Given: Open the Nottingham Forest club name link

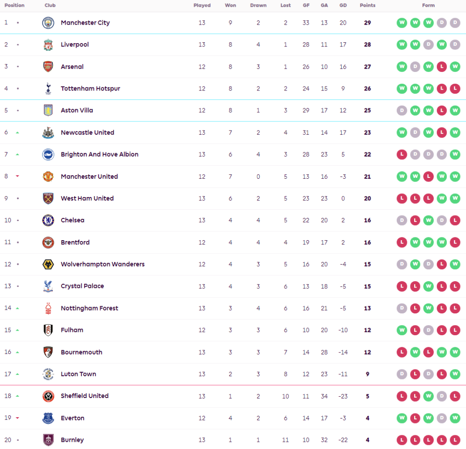Looking at the screenshot, I should [89, 308].
